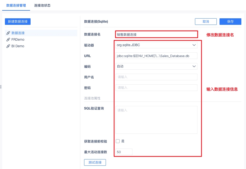246x169 pixels.
Task: Click the SQL验证查询 text area
Action: [x=156, y=120]
